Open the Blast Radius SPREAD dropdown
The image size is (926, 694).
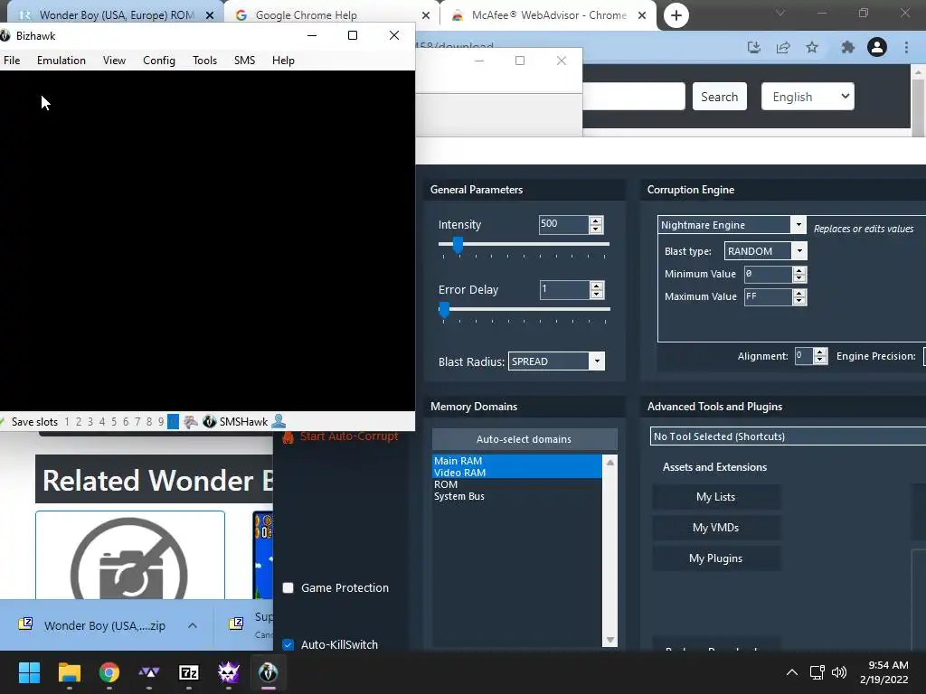[x=556, y=361]
